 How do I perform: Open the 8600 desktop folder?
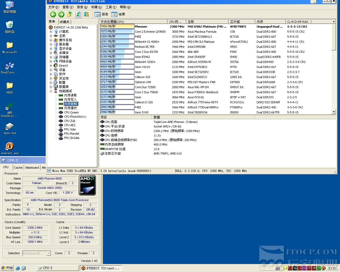(x=10, y=88)
